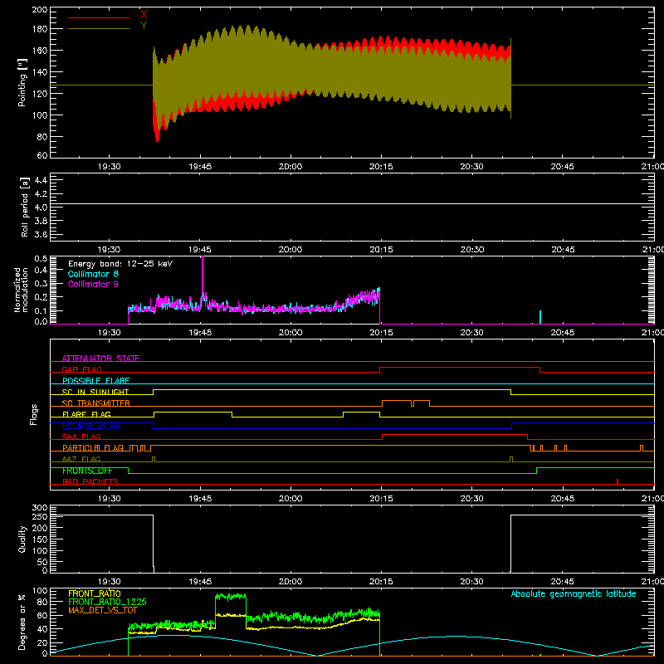The width and height of the screenshot is (664, 664).
Task: Click 20:45 time label under Roll period plot
Action: tap(563, 250)
